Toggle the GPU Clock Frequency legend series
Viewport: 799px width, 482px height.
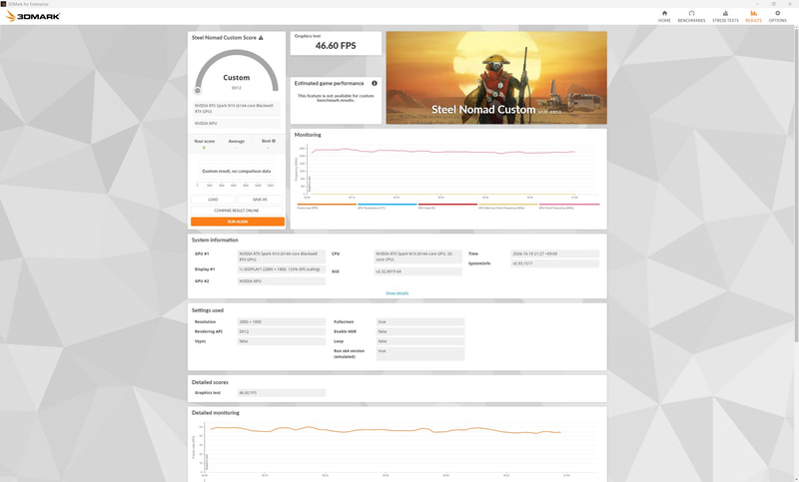[569, 207]
